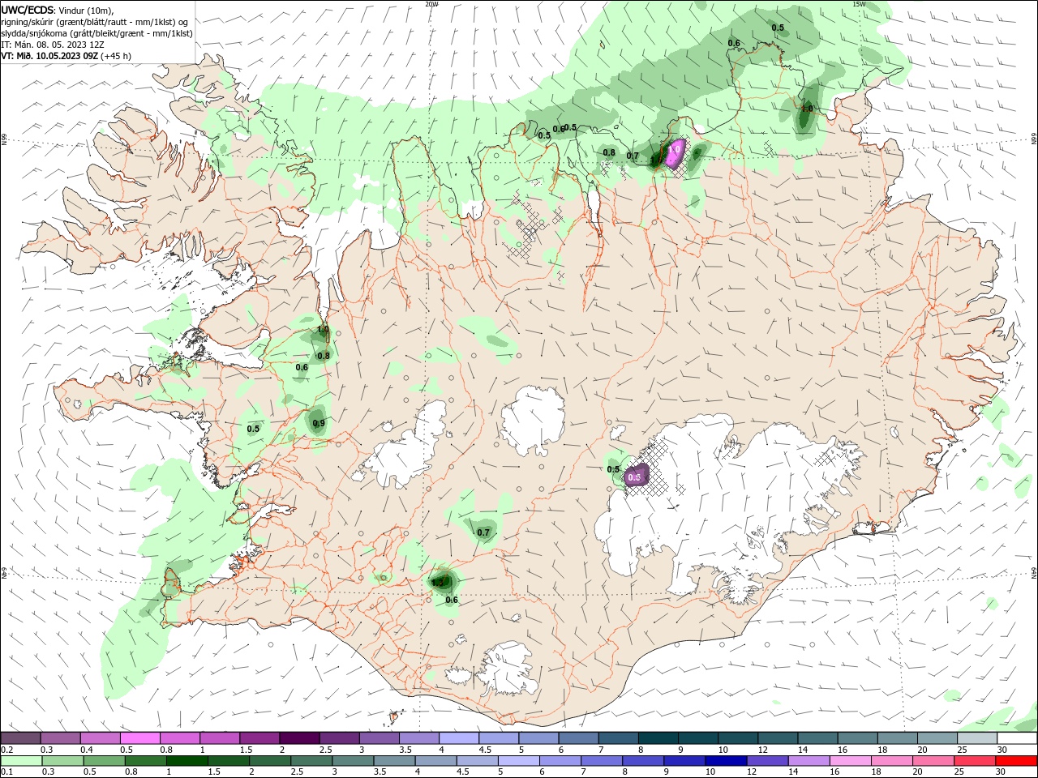Pick the dark teal 9–10 snow legend swatch
The image size is (1038, 778).
tap(697, 738)
